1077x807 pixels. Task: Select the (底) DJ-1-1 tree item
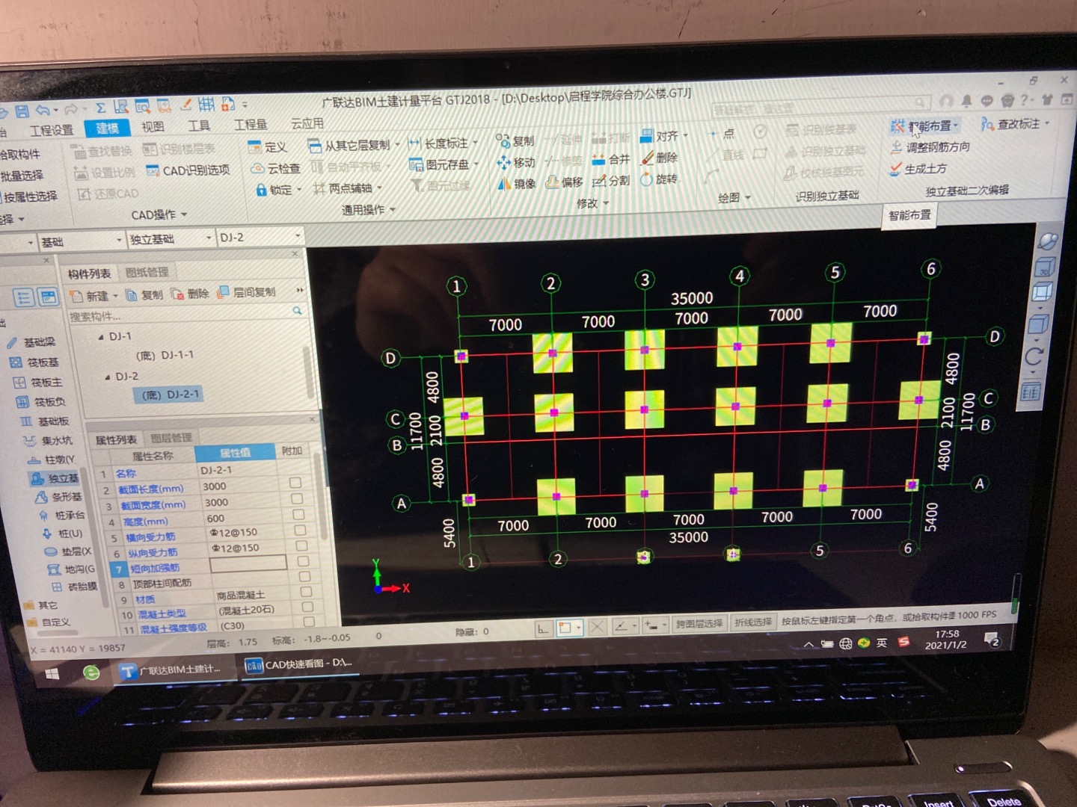(x=166, y=355)
